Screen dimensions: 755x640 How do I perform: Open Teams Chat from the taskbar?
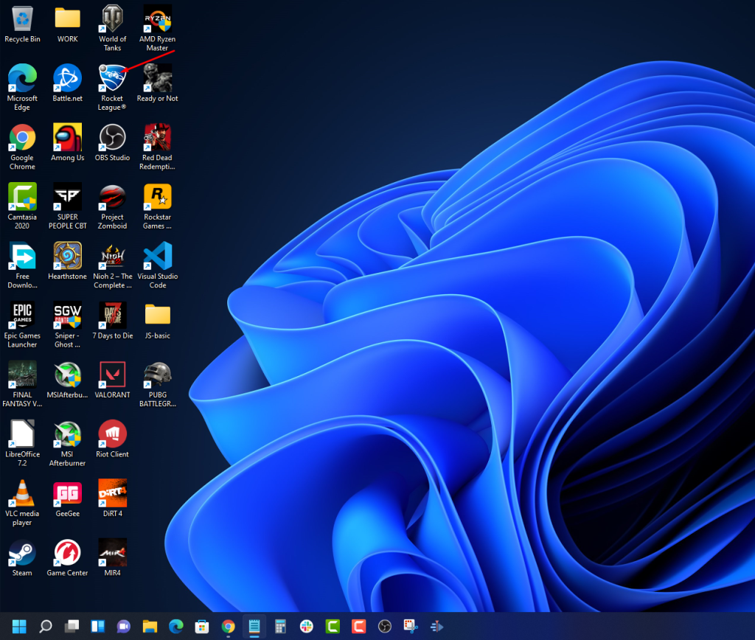(124, 627)
